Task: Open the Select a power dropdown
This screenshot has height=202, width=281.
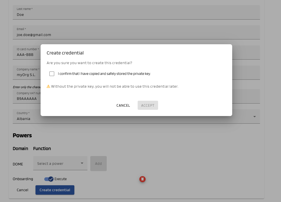Action: tap(60, 163)
